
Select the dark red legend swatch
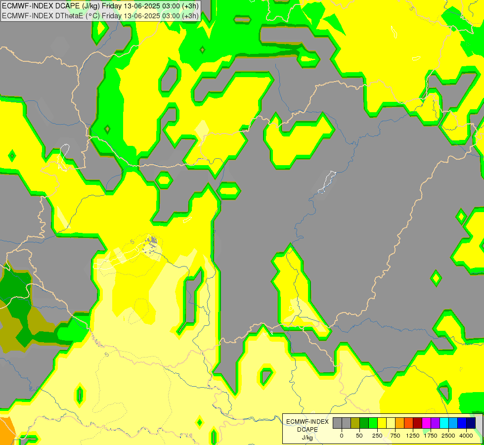coord(418,423)
